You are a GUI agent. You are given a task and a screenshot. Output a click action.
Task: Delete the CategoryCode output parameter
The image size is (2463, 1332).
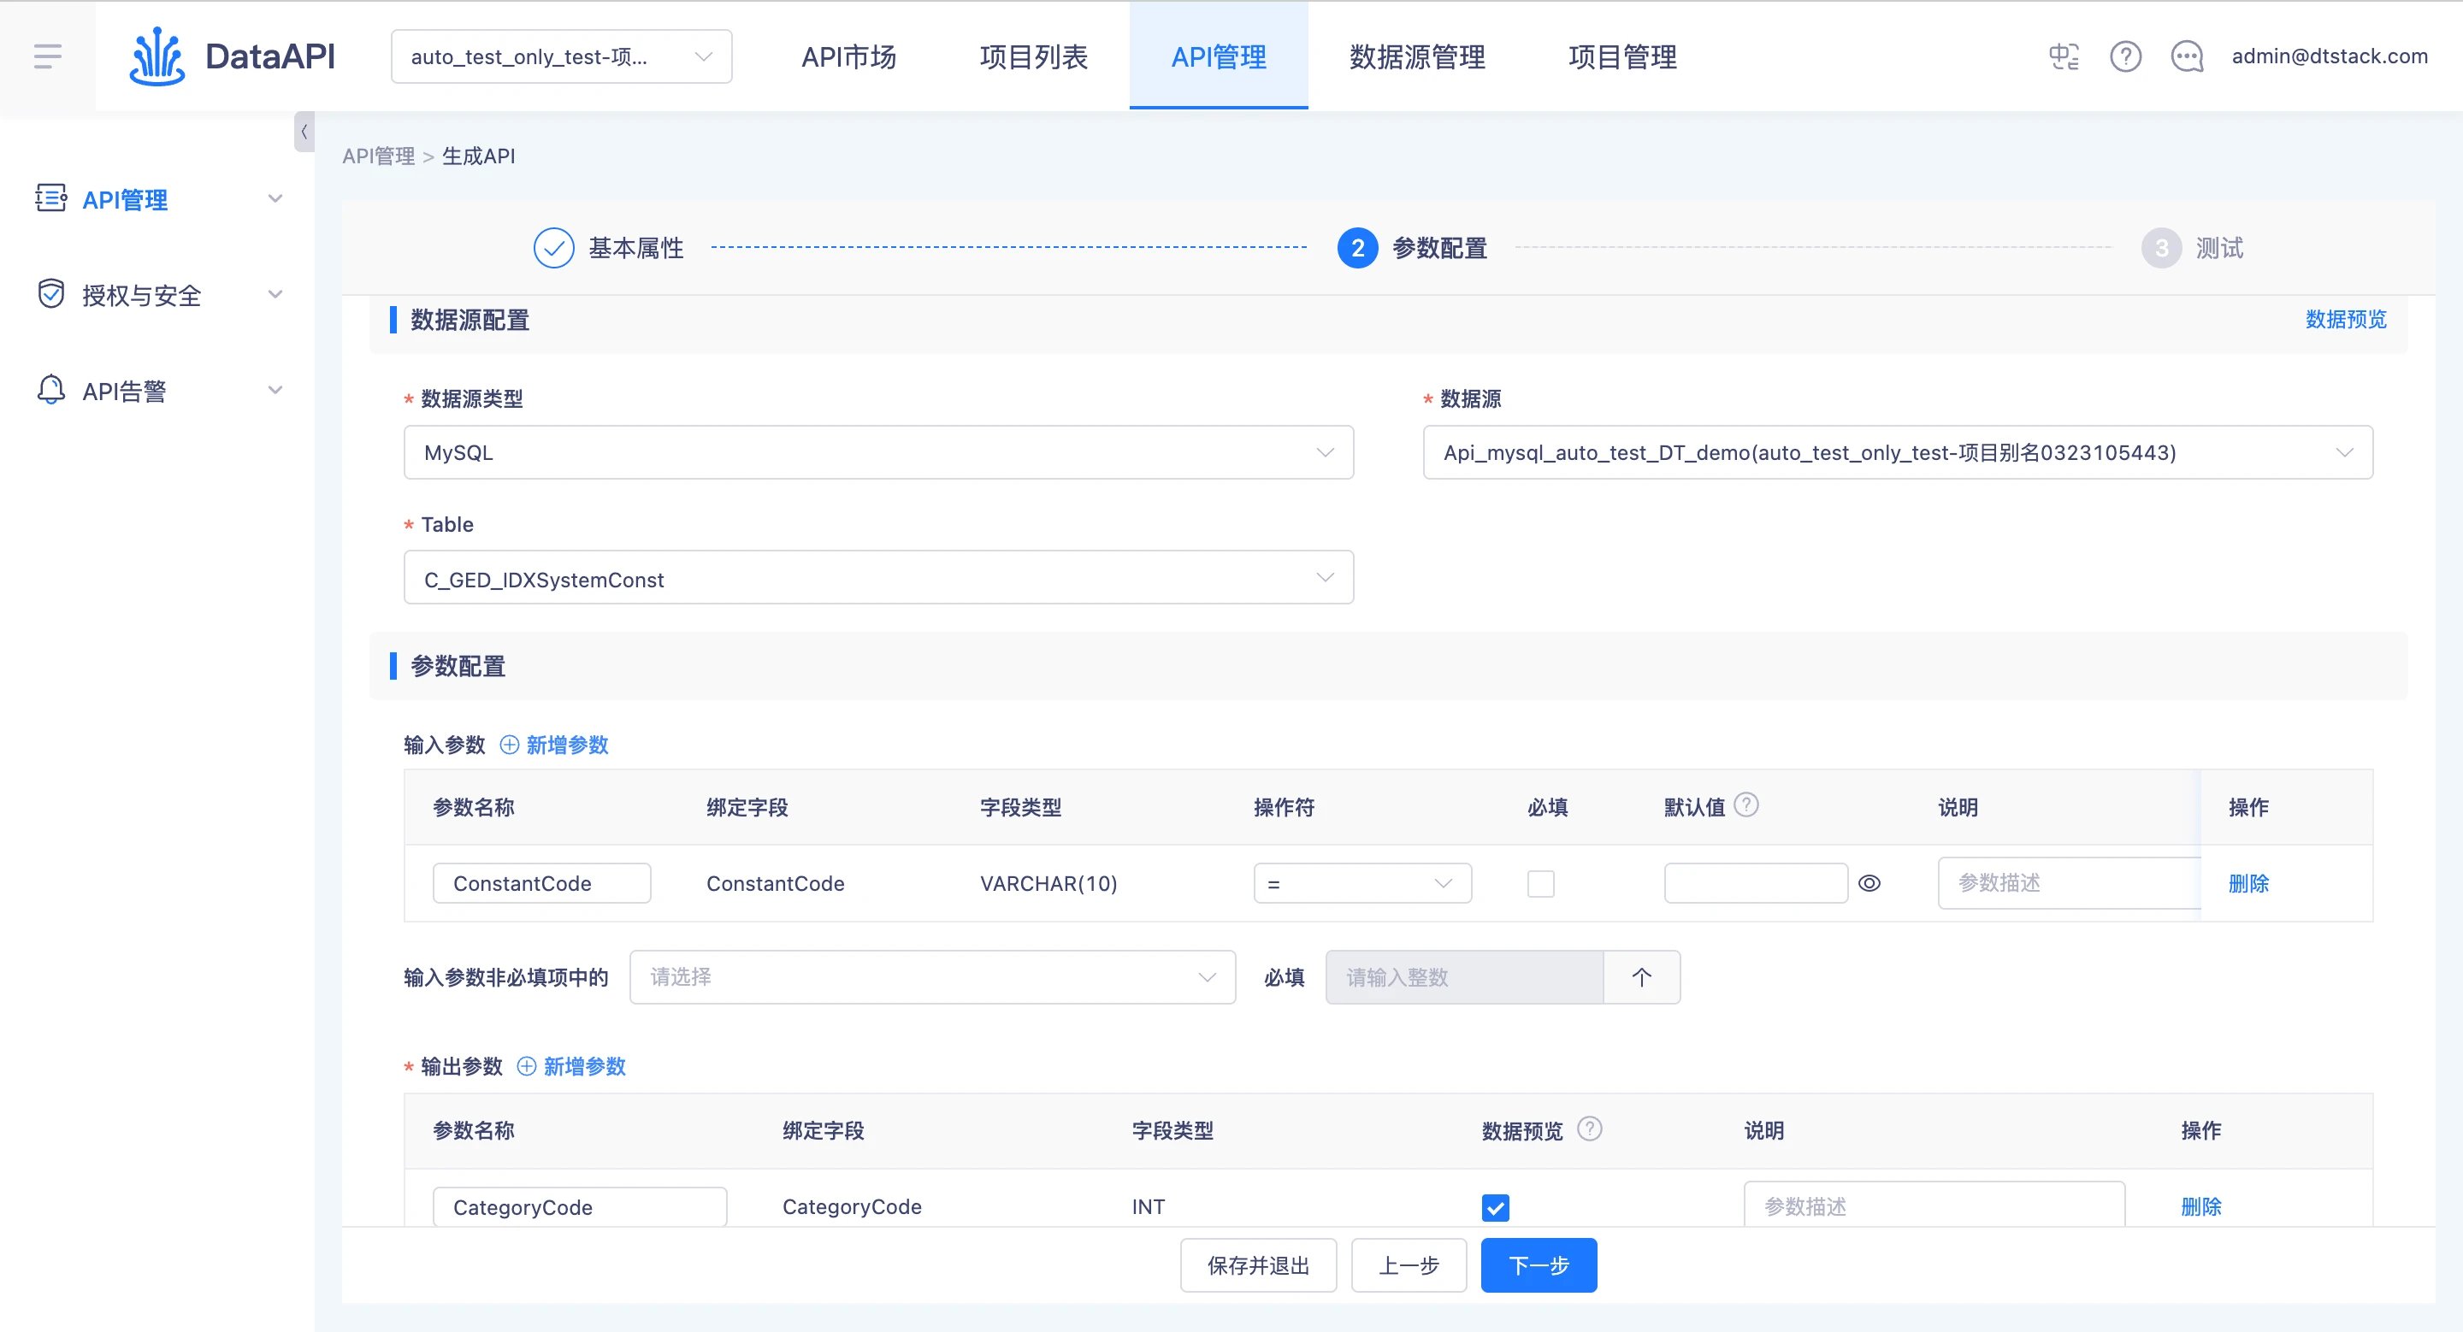pos(2200,1207)
